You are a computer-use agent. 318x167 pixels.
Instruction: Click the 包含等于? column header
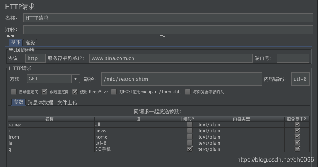(297, 119)
